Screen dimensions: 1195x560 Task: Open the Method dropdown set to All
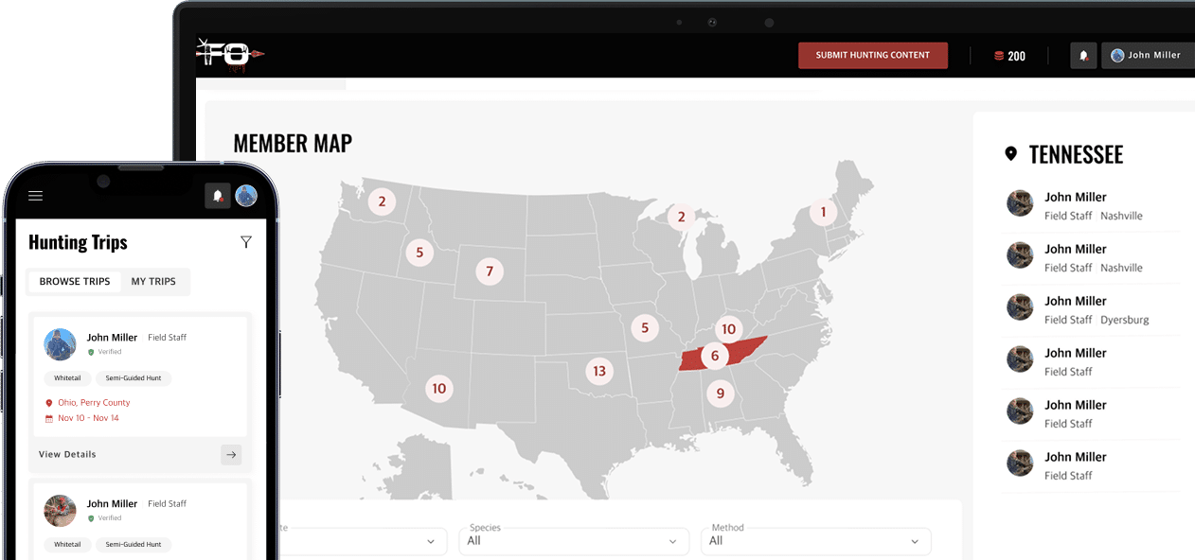point(816,540)
